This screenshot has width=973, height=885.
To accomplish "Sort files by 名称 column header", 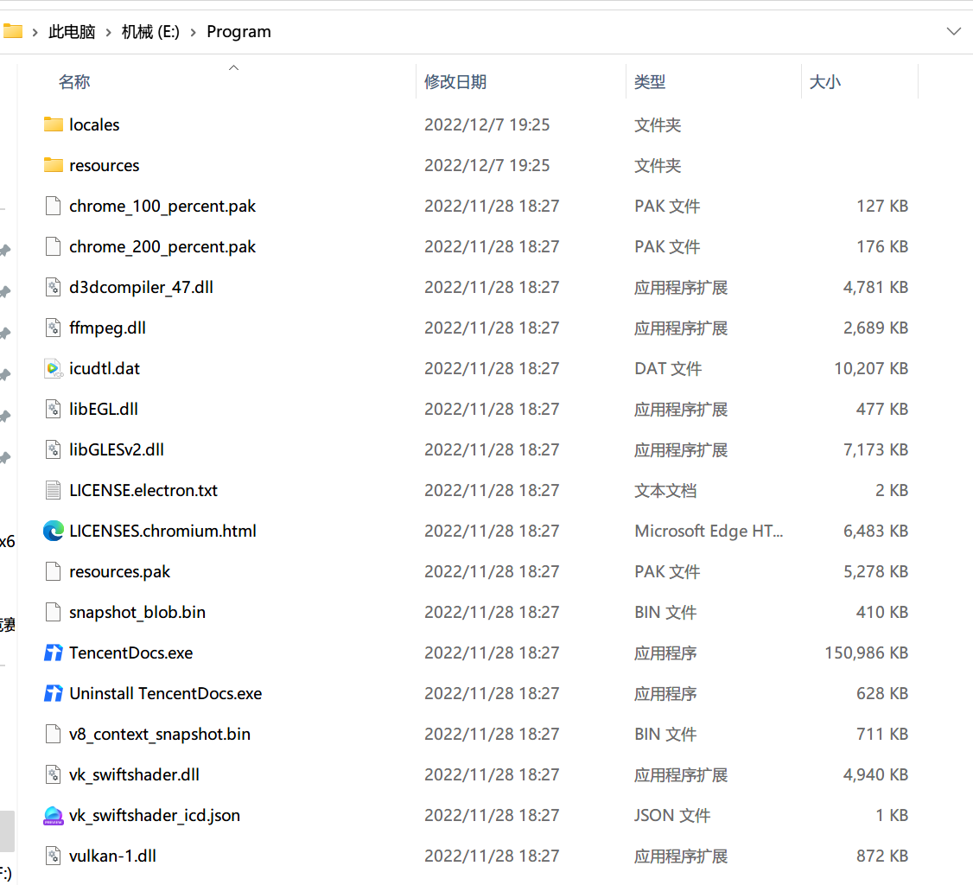I will click(74, 82).
